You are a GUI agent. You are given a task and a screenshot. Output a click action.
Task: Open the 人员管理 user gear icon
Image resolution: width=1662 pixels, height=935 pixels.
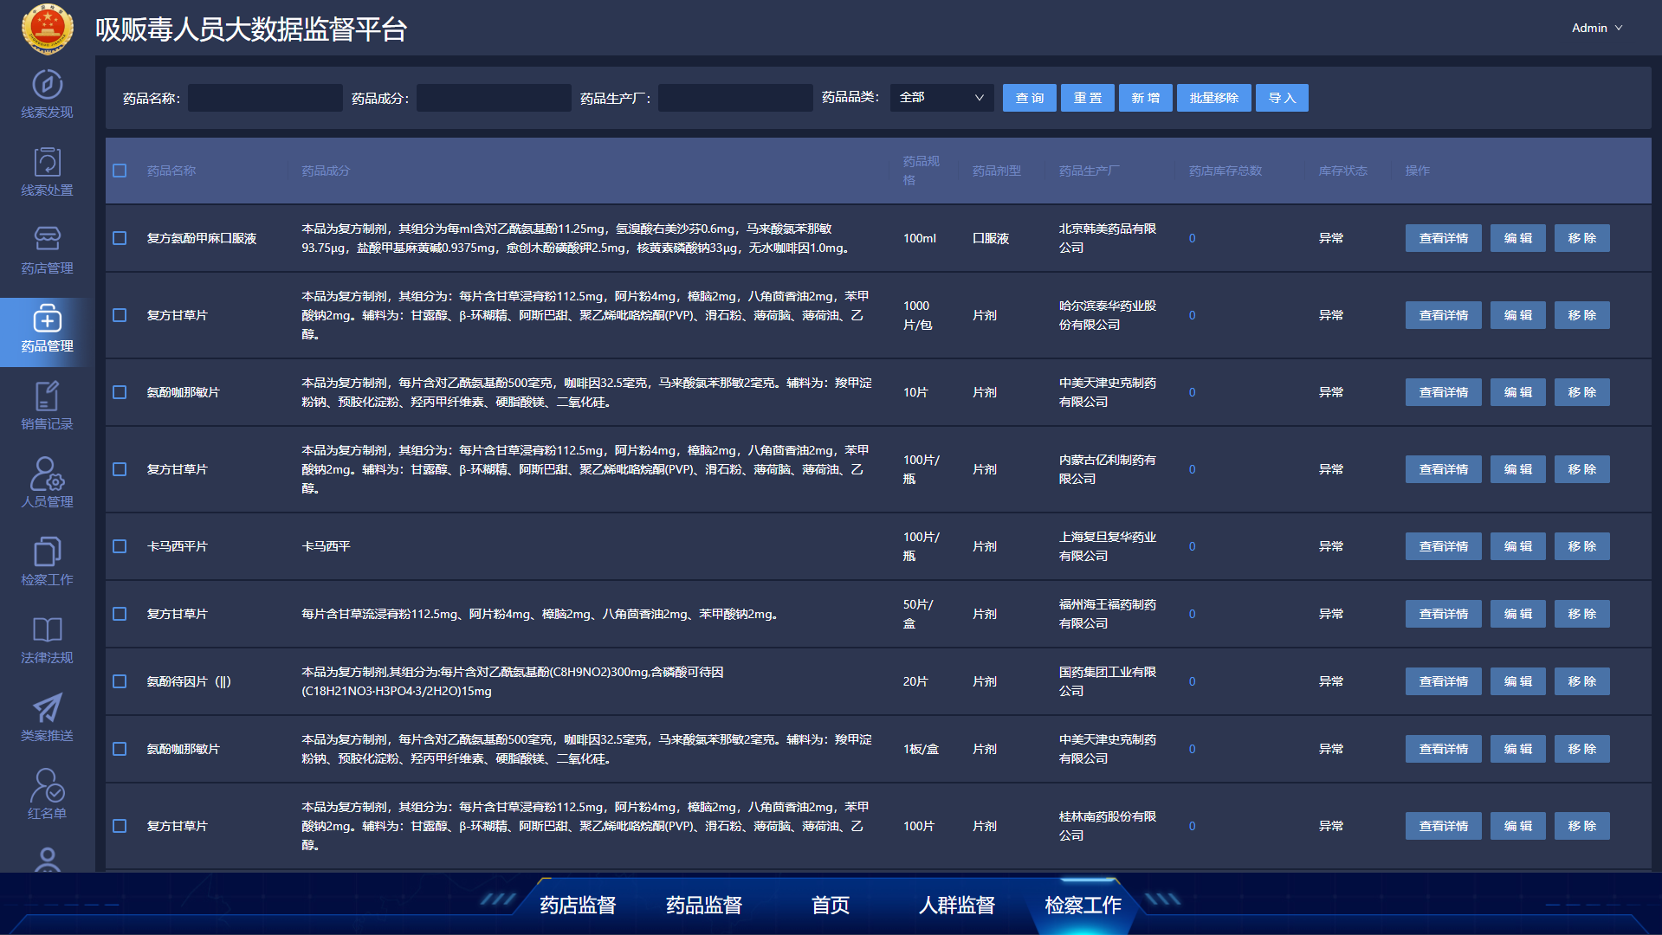click(x=47, y=474)
